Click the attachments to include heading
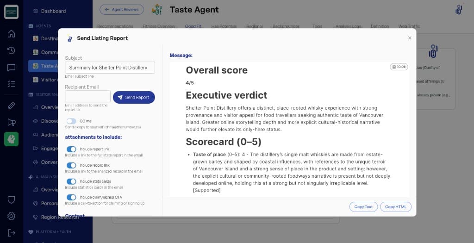 (94, 137)
